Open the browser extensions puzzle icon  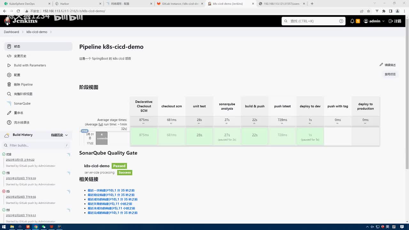(384, 11)
